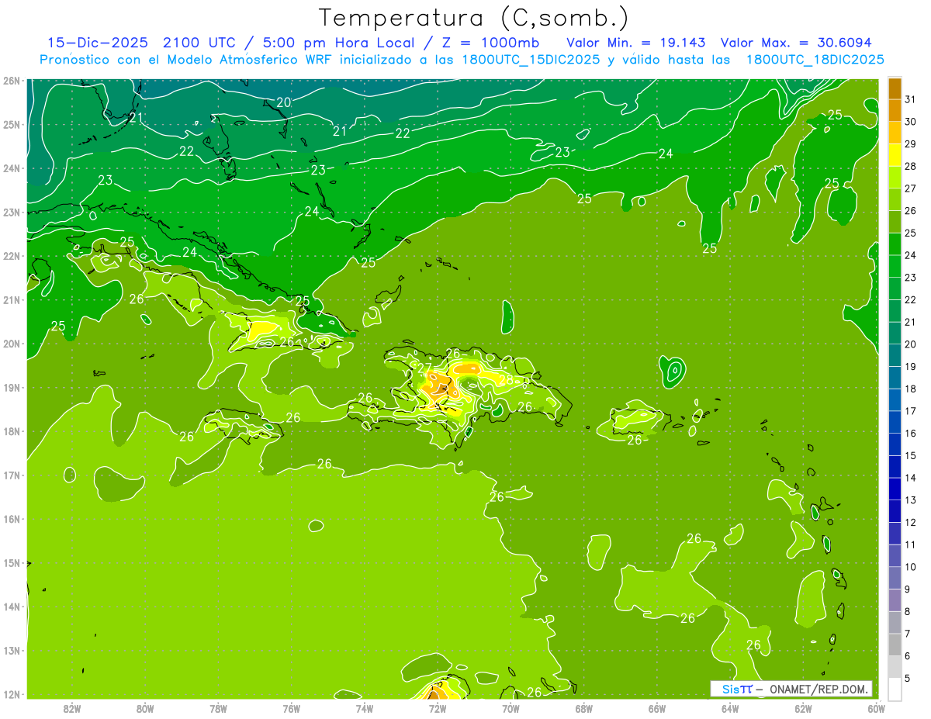Select the "15-Dic-2025" date text
Image resolution: width=931 pixels, height=719 pixels.
pyautogui.click(x=99, y=42)
